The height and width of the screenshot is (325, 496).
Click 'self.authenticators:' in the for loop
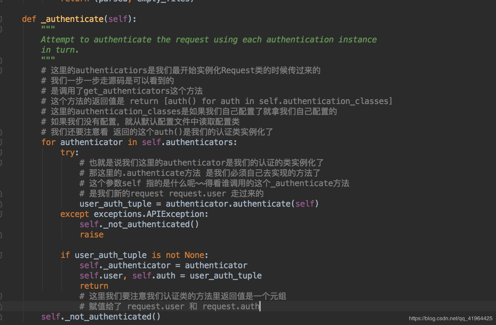pos(189,142)
